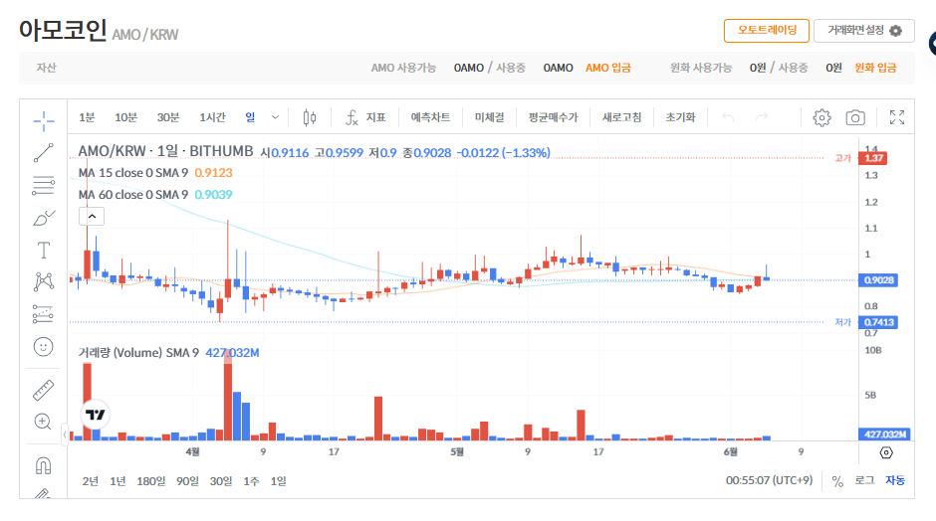Toggle percent scale mode
Viewport: 936px width, 521px height.
point(837,481)
